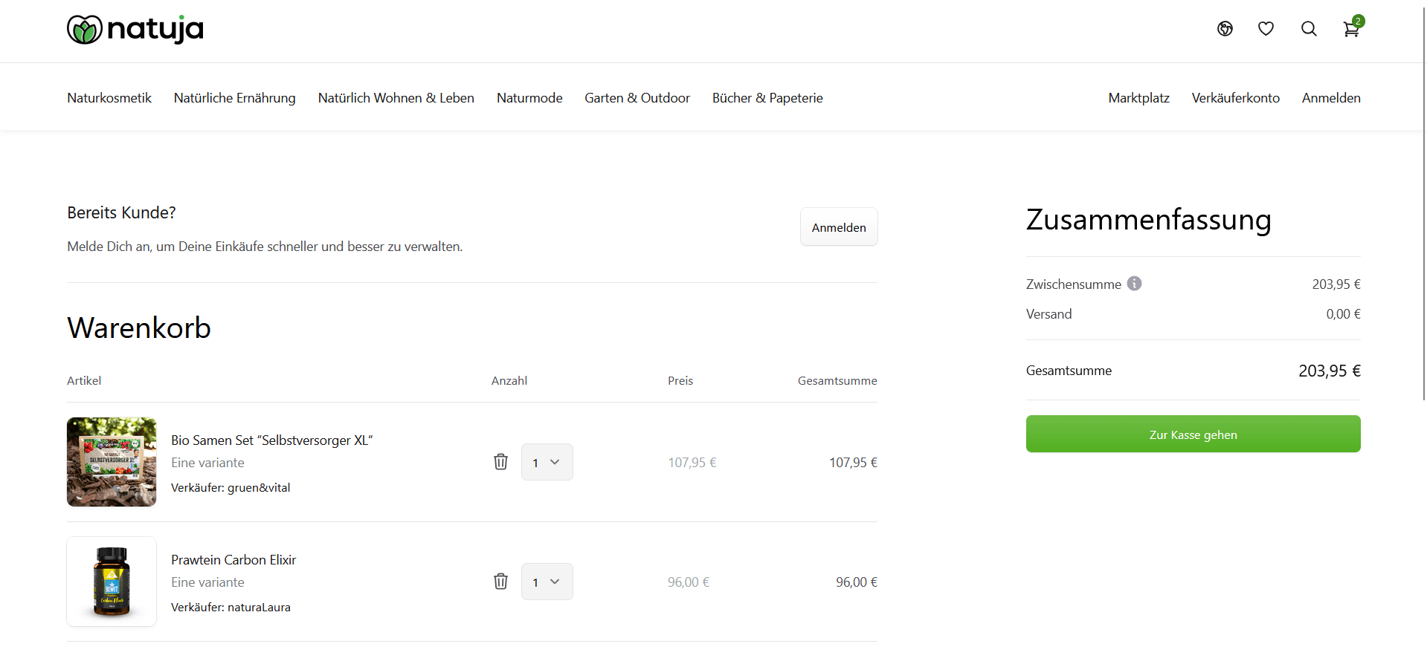Open Natürlich Wohnen & Leben menu
Viewport: 1427px width, 664px height.
point(396,98)
